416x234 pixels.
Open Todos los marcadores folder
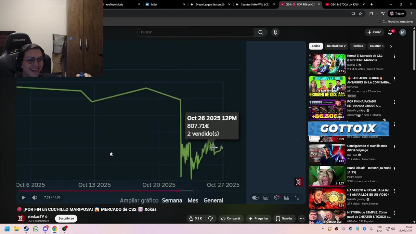point(398,22)
